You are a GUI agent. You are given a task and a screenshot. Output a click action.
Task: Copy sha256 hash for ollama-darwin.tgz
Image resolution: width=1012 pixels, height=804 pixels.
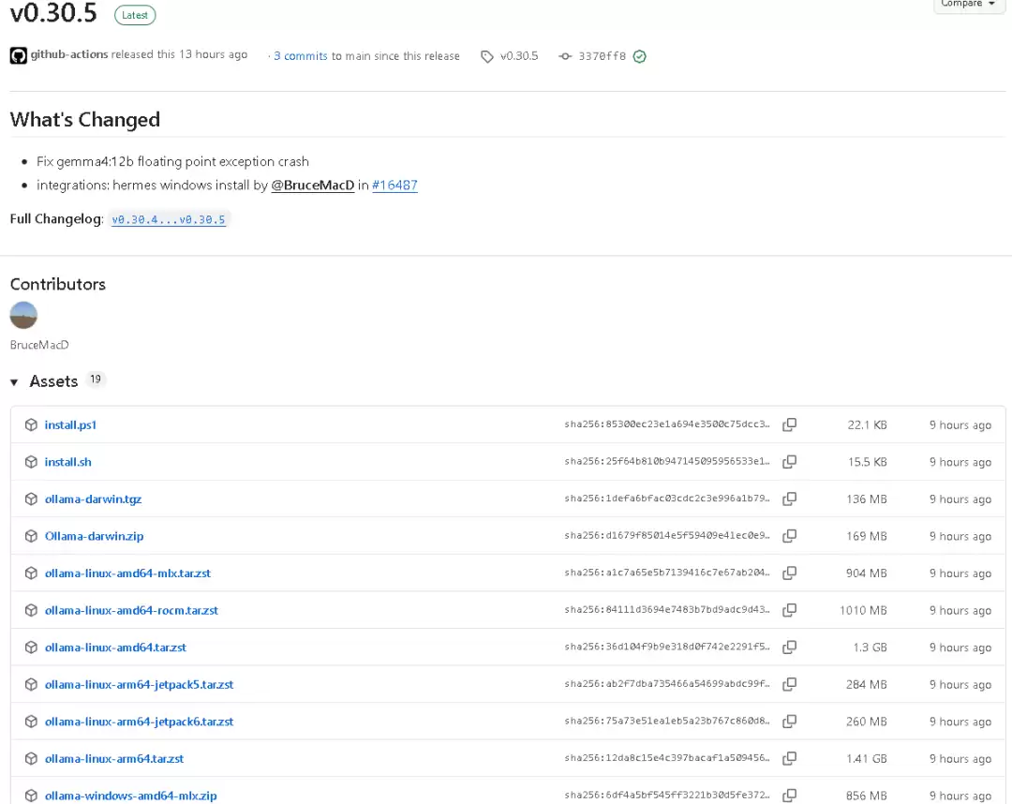click(x=789, y=499)
